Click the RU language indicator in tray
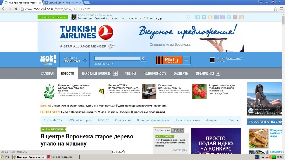 pos(257,157)
